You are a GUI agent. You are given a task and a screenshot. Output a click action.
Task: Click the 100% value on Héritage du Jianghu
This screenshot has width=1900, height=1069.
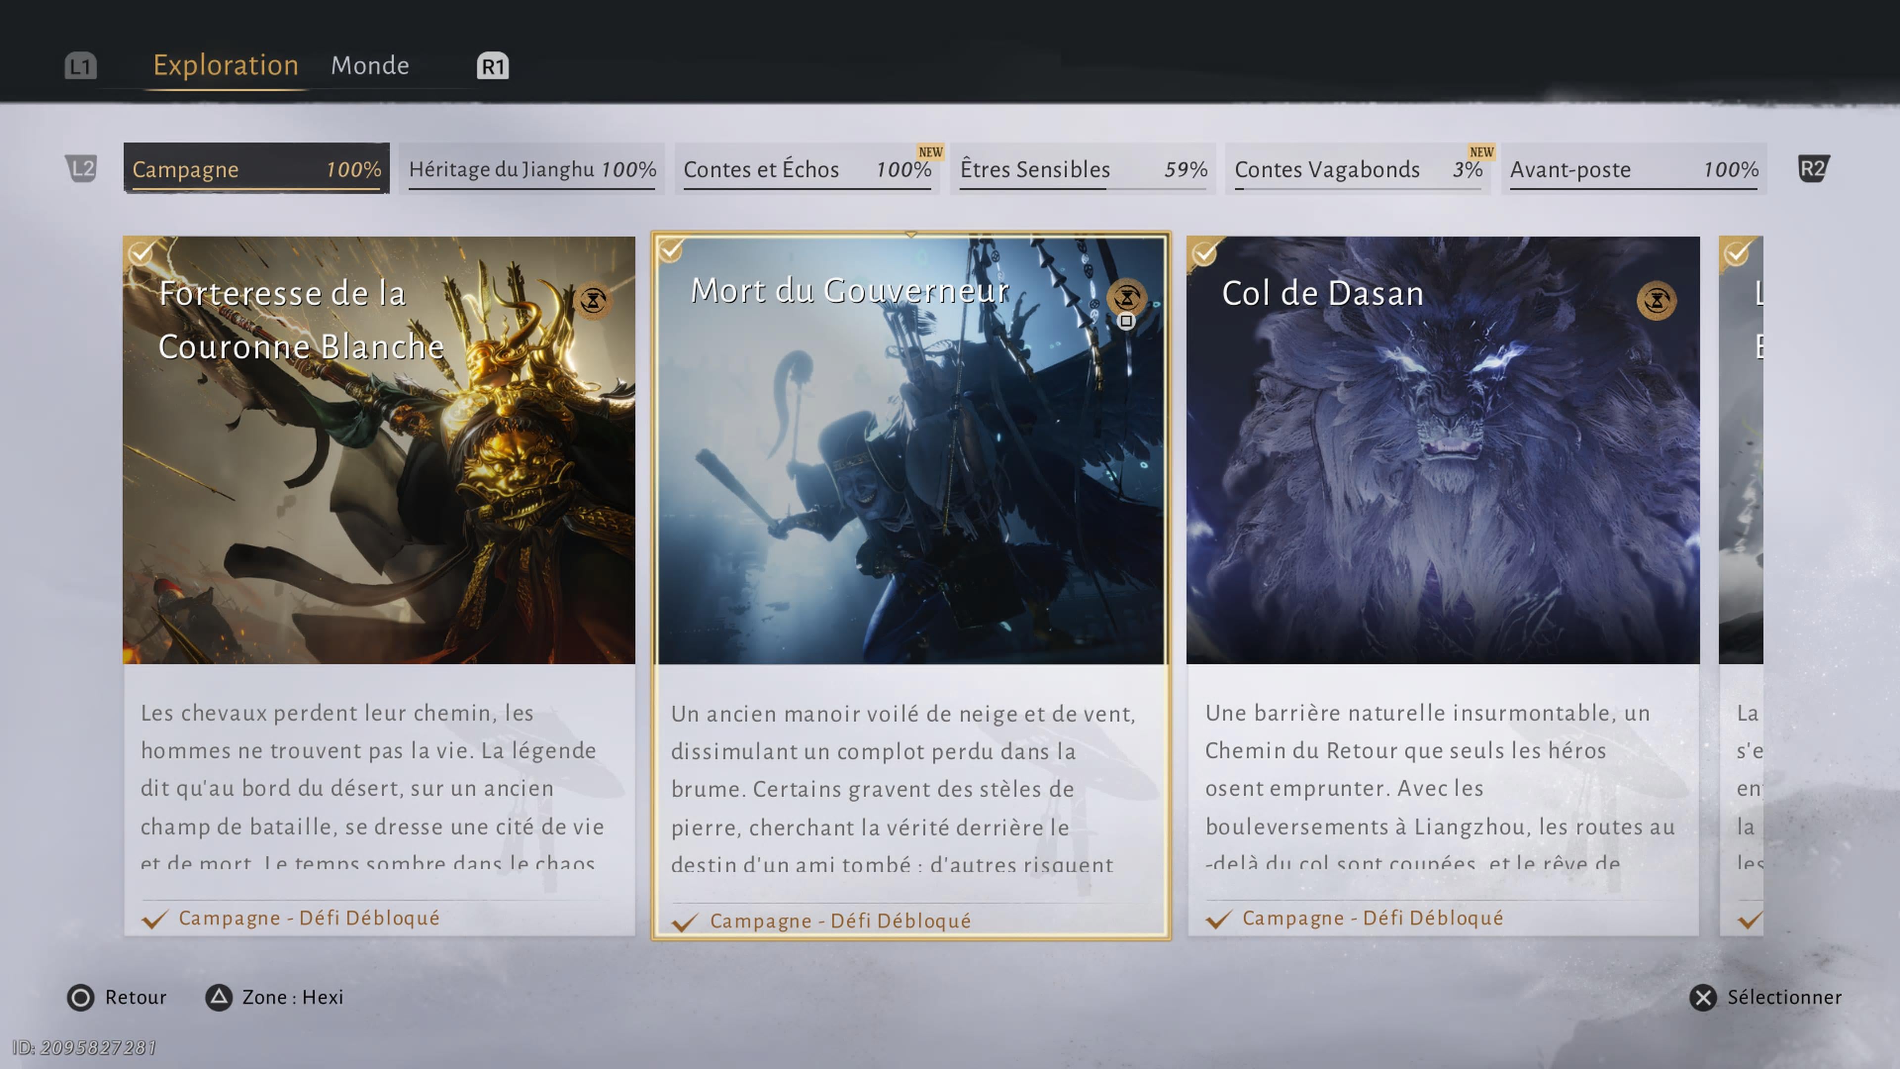(x=628, y=170)
